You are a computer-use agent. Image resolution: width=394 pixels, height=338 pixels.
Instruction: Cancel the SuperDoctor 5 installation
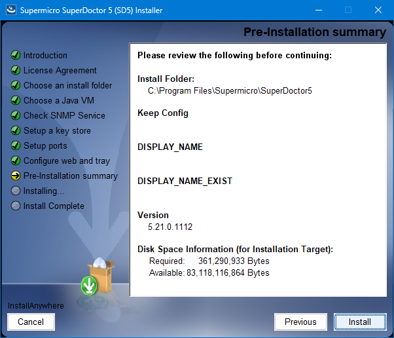pyautogui.click(x=31, y=322)
